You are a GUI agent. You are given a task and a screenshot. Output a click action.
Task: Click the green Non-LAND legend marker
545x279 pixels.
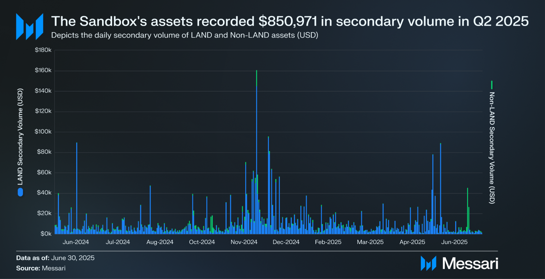click(492, 85)
